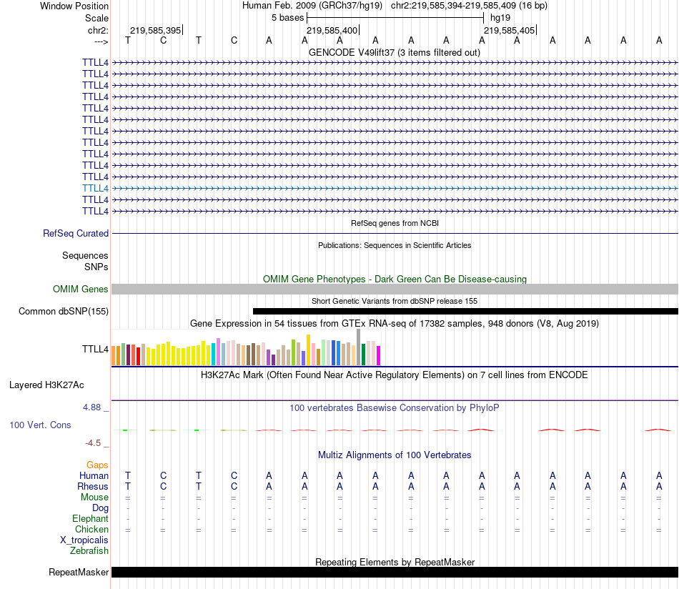Click the 100 Vert. Cons label

tap(40, 425)
